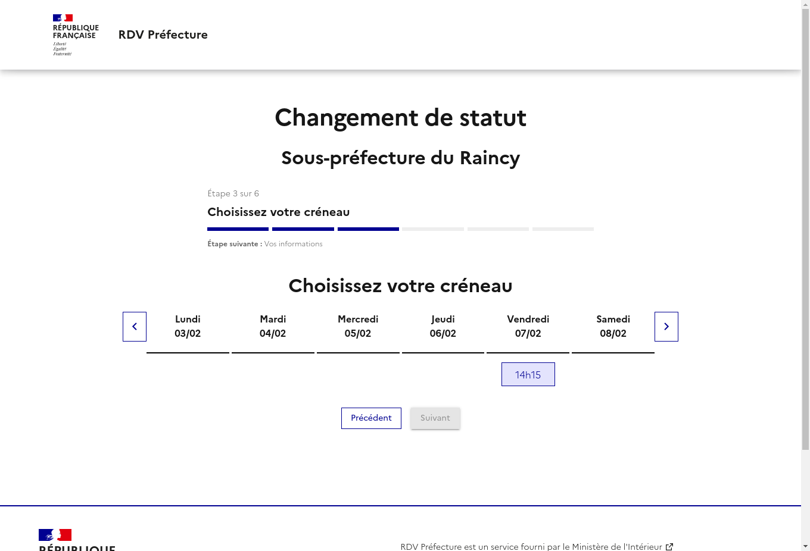
Task: Select Lundi 03/02 column header
Action: 188,327
